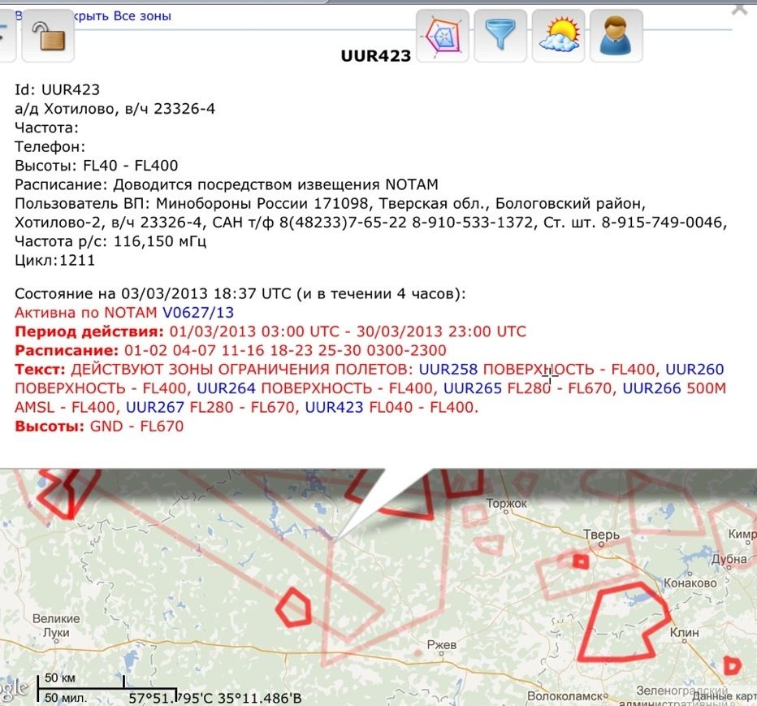Click the Торжок label on map

[x=507, y=504]
